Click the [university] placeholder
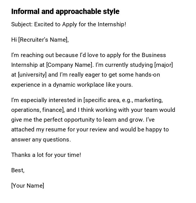This screenshot has height=203, width=196. coord(32,75)
